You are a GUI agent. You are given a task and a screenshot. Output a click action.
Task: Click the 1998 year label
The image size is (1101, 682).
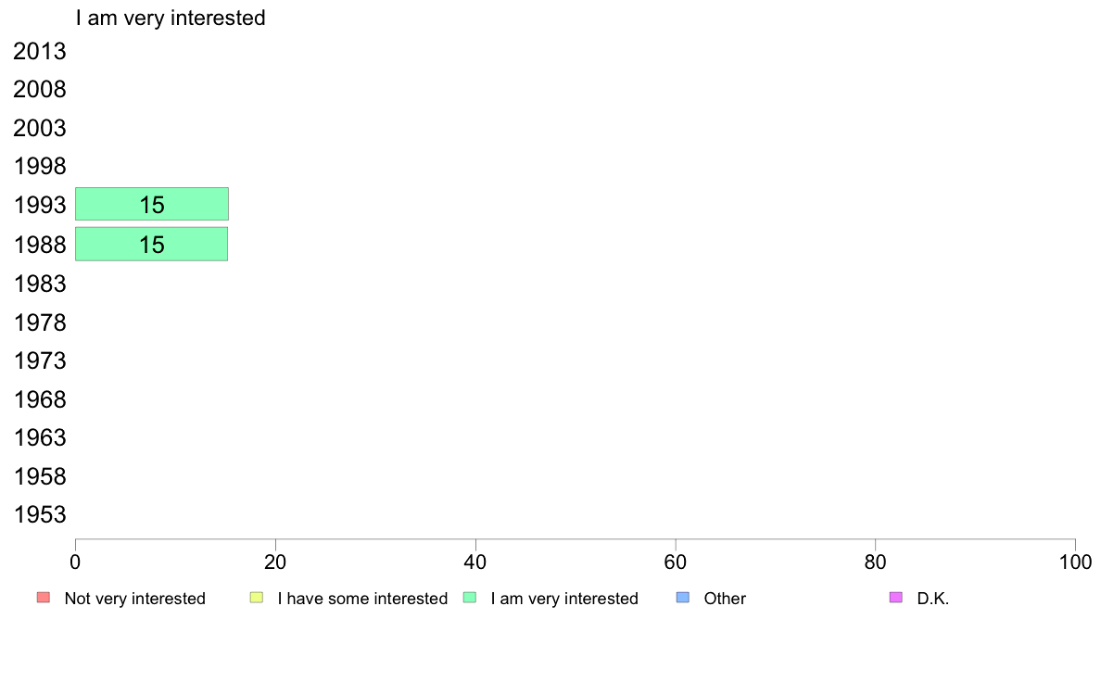pos(40,167)
